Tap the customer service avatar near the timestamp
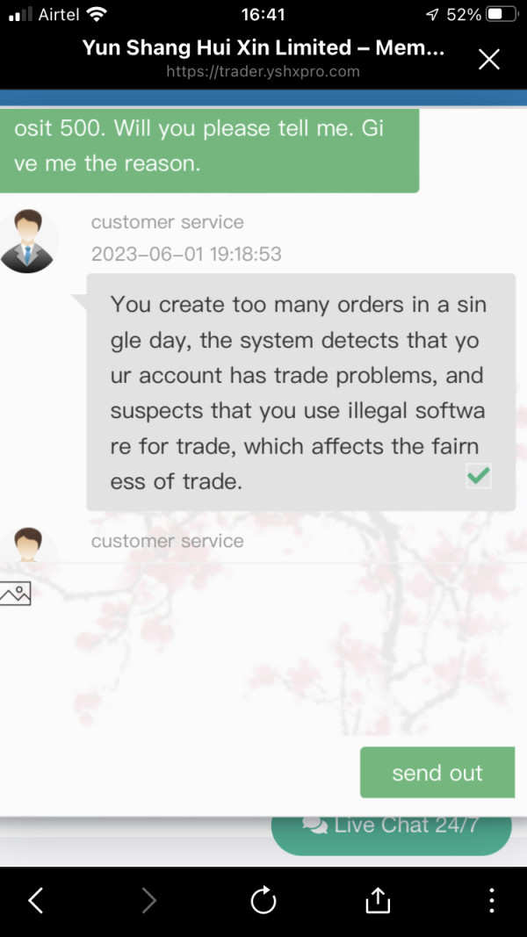 point(29,241)
